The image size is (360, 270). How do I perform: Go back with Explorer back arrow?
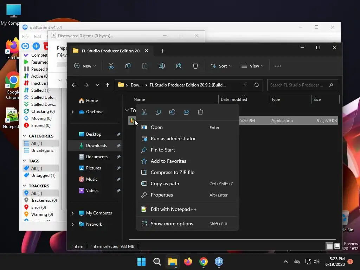point(74,85)
